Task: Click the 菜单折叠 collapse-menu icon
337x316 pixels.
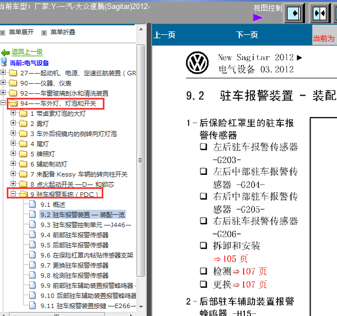Action: coord(44,33)
